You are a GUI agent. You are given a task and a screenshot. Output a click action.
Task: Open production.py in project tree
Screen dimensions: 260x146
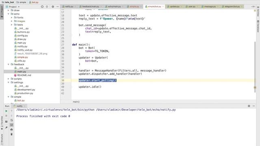click(x=25, y=93)
